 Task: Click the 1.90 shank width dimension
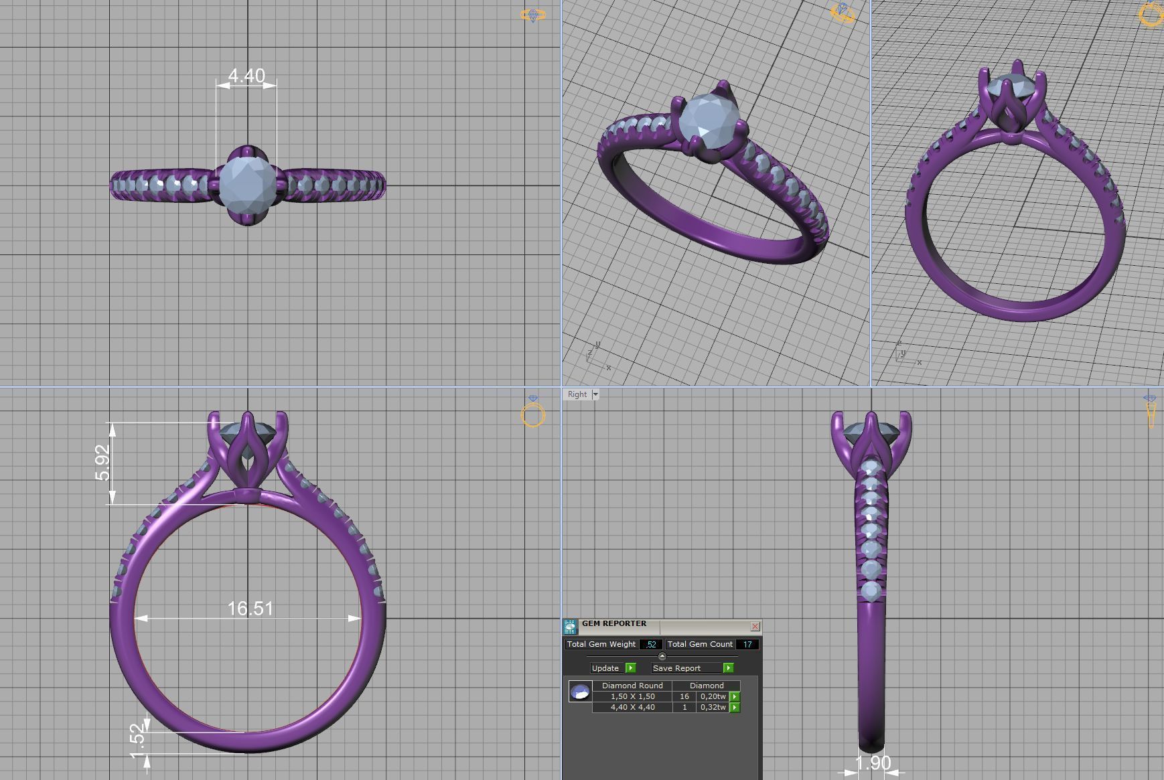pyautogui.click(x=873, y=763)
